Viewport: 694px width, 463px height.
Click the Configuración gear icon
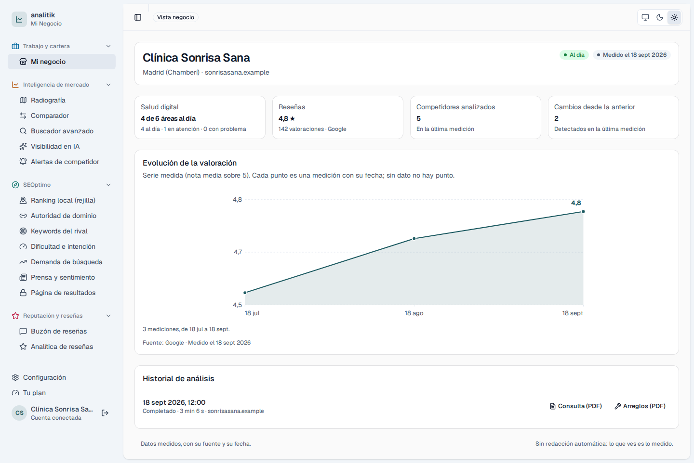15,377
